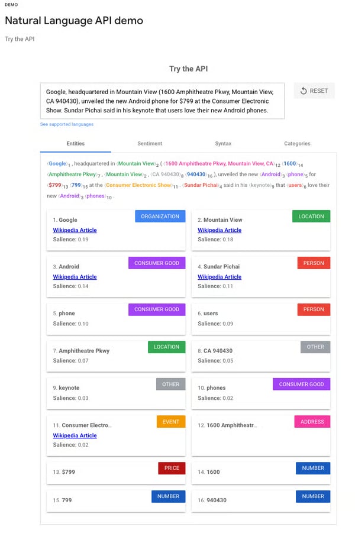Viewport: 355px width, 533px height.
Task: Click the NUMBER tag on the 1600 card
Action: (313, 468)
